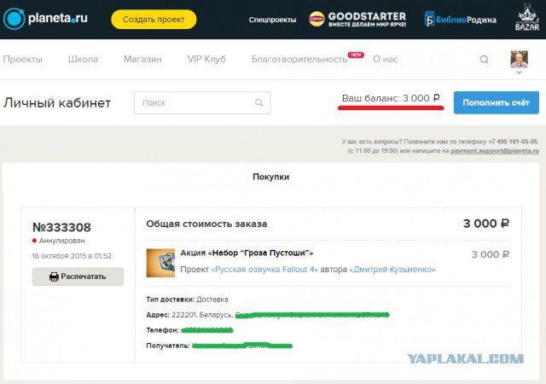Click the Личный кабинет page title
The height and width of the screenshot is (384, 546).
57,103
